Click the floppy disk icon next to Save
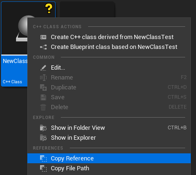 43,97
